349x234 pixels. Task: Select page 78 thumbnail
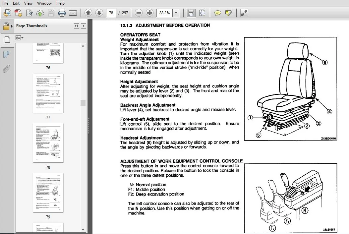coord(48,143)
